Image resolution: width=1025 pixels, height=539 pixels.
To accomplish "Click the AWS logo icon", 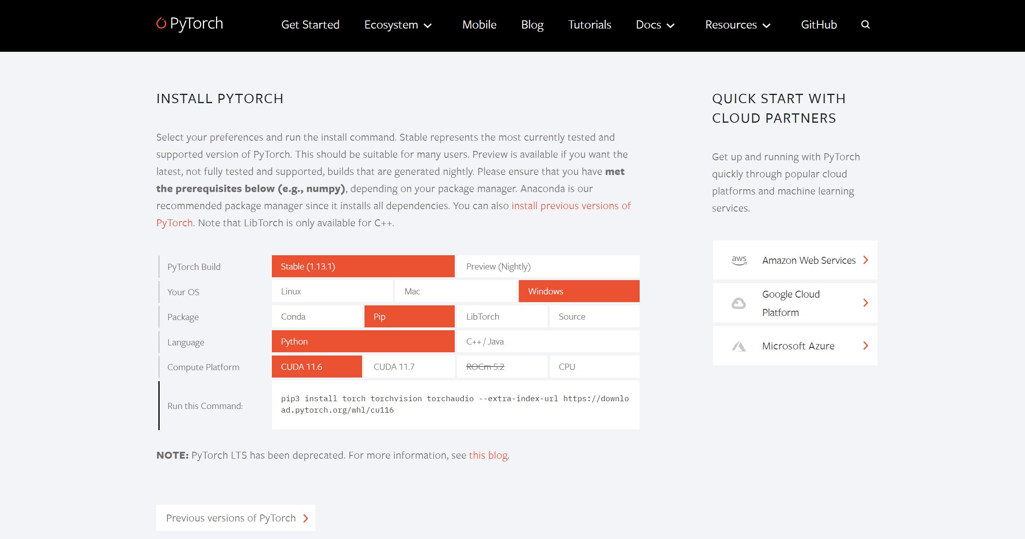I will click(x=739, y=260).
